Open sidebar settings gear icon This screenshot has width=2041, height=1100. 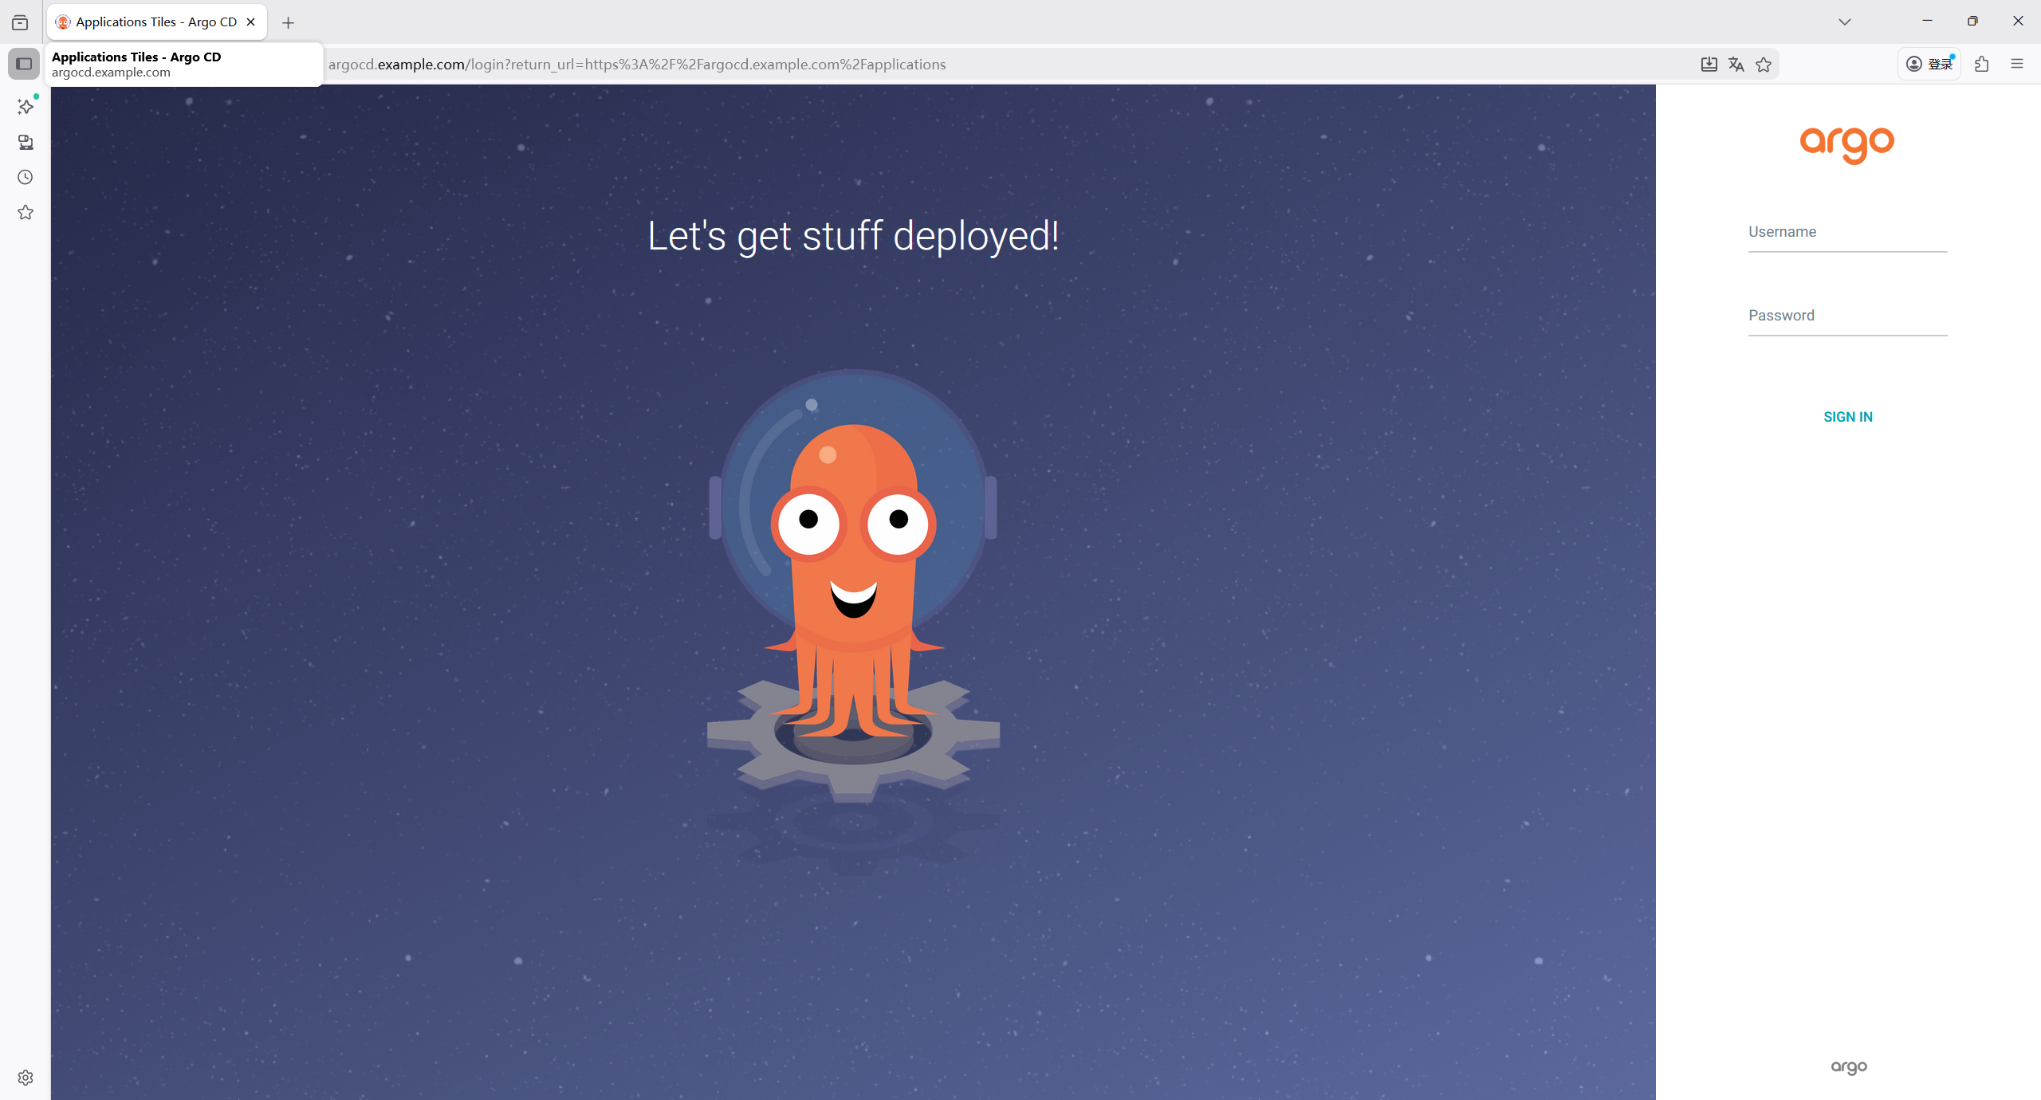click(26, 1078)
